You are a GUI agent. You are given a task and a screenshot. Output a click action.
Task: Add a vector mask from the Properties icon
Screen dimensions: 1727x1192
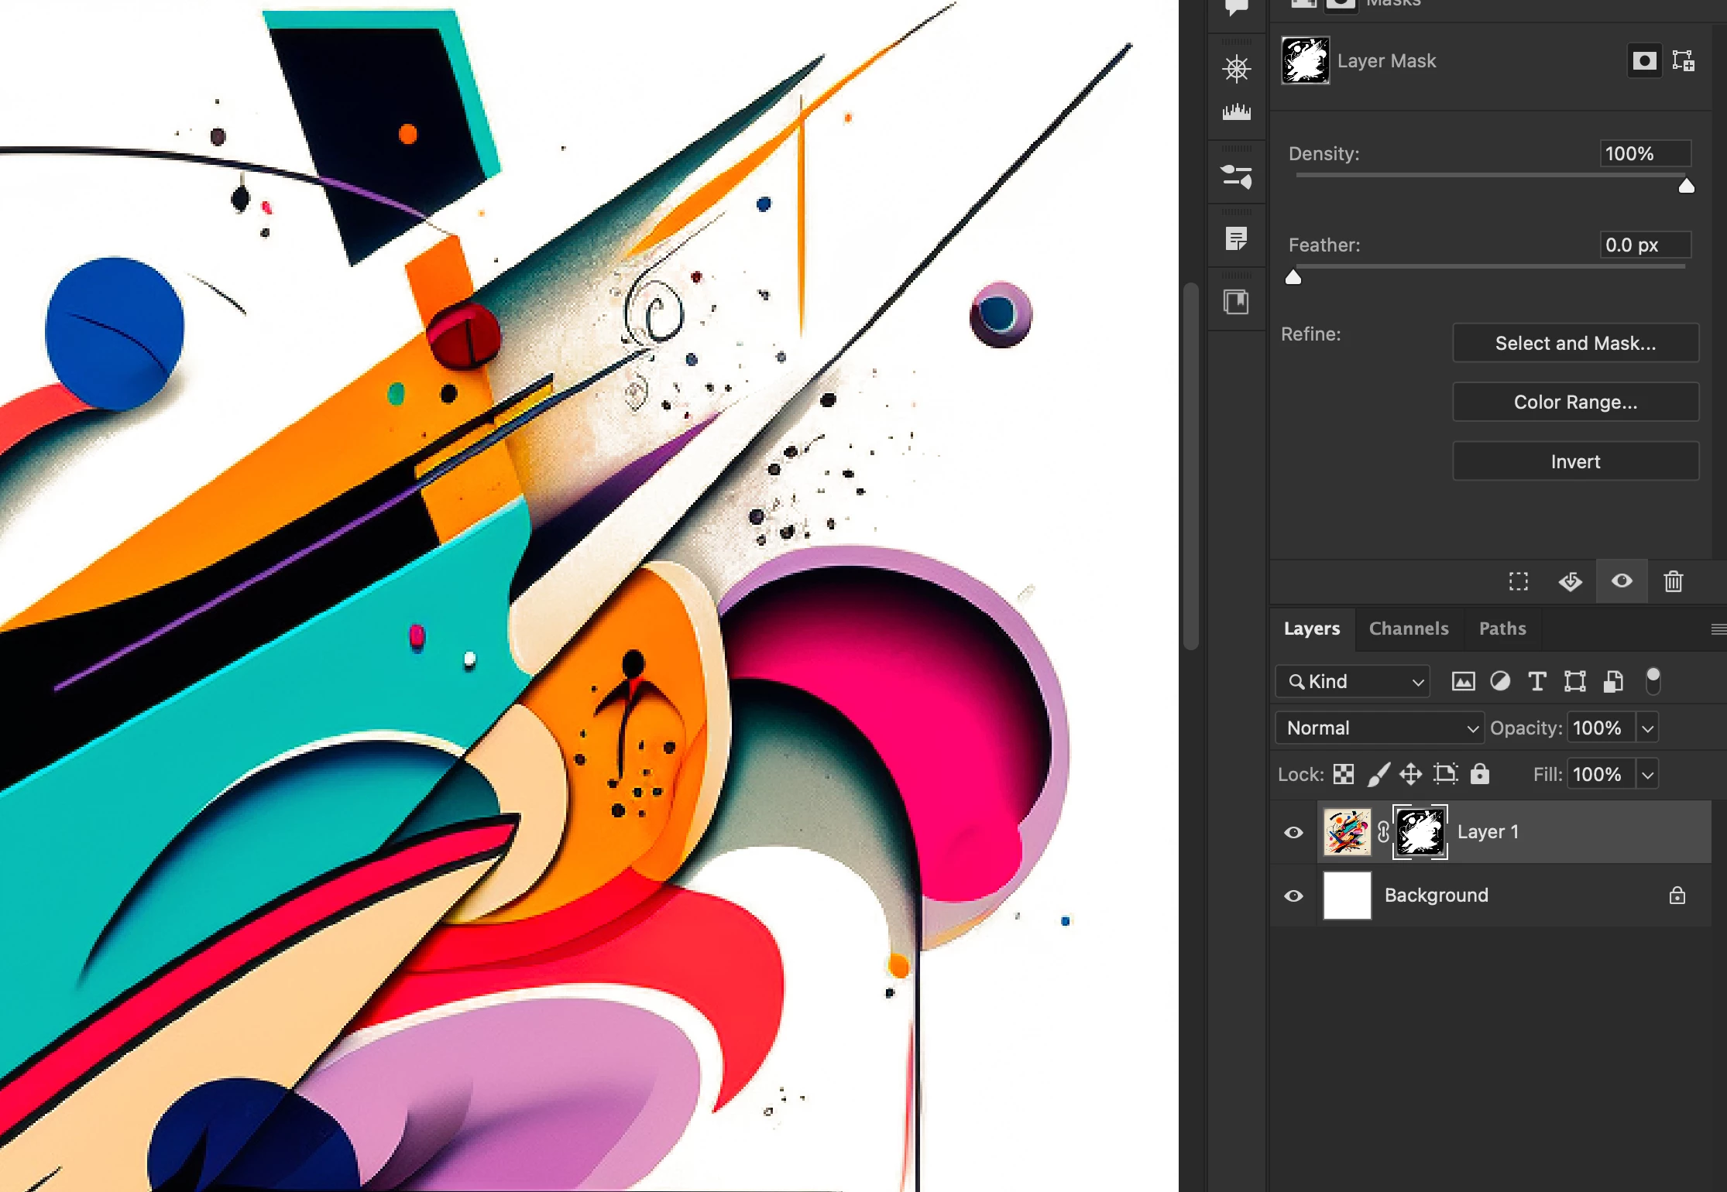[1683, 61]
